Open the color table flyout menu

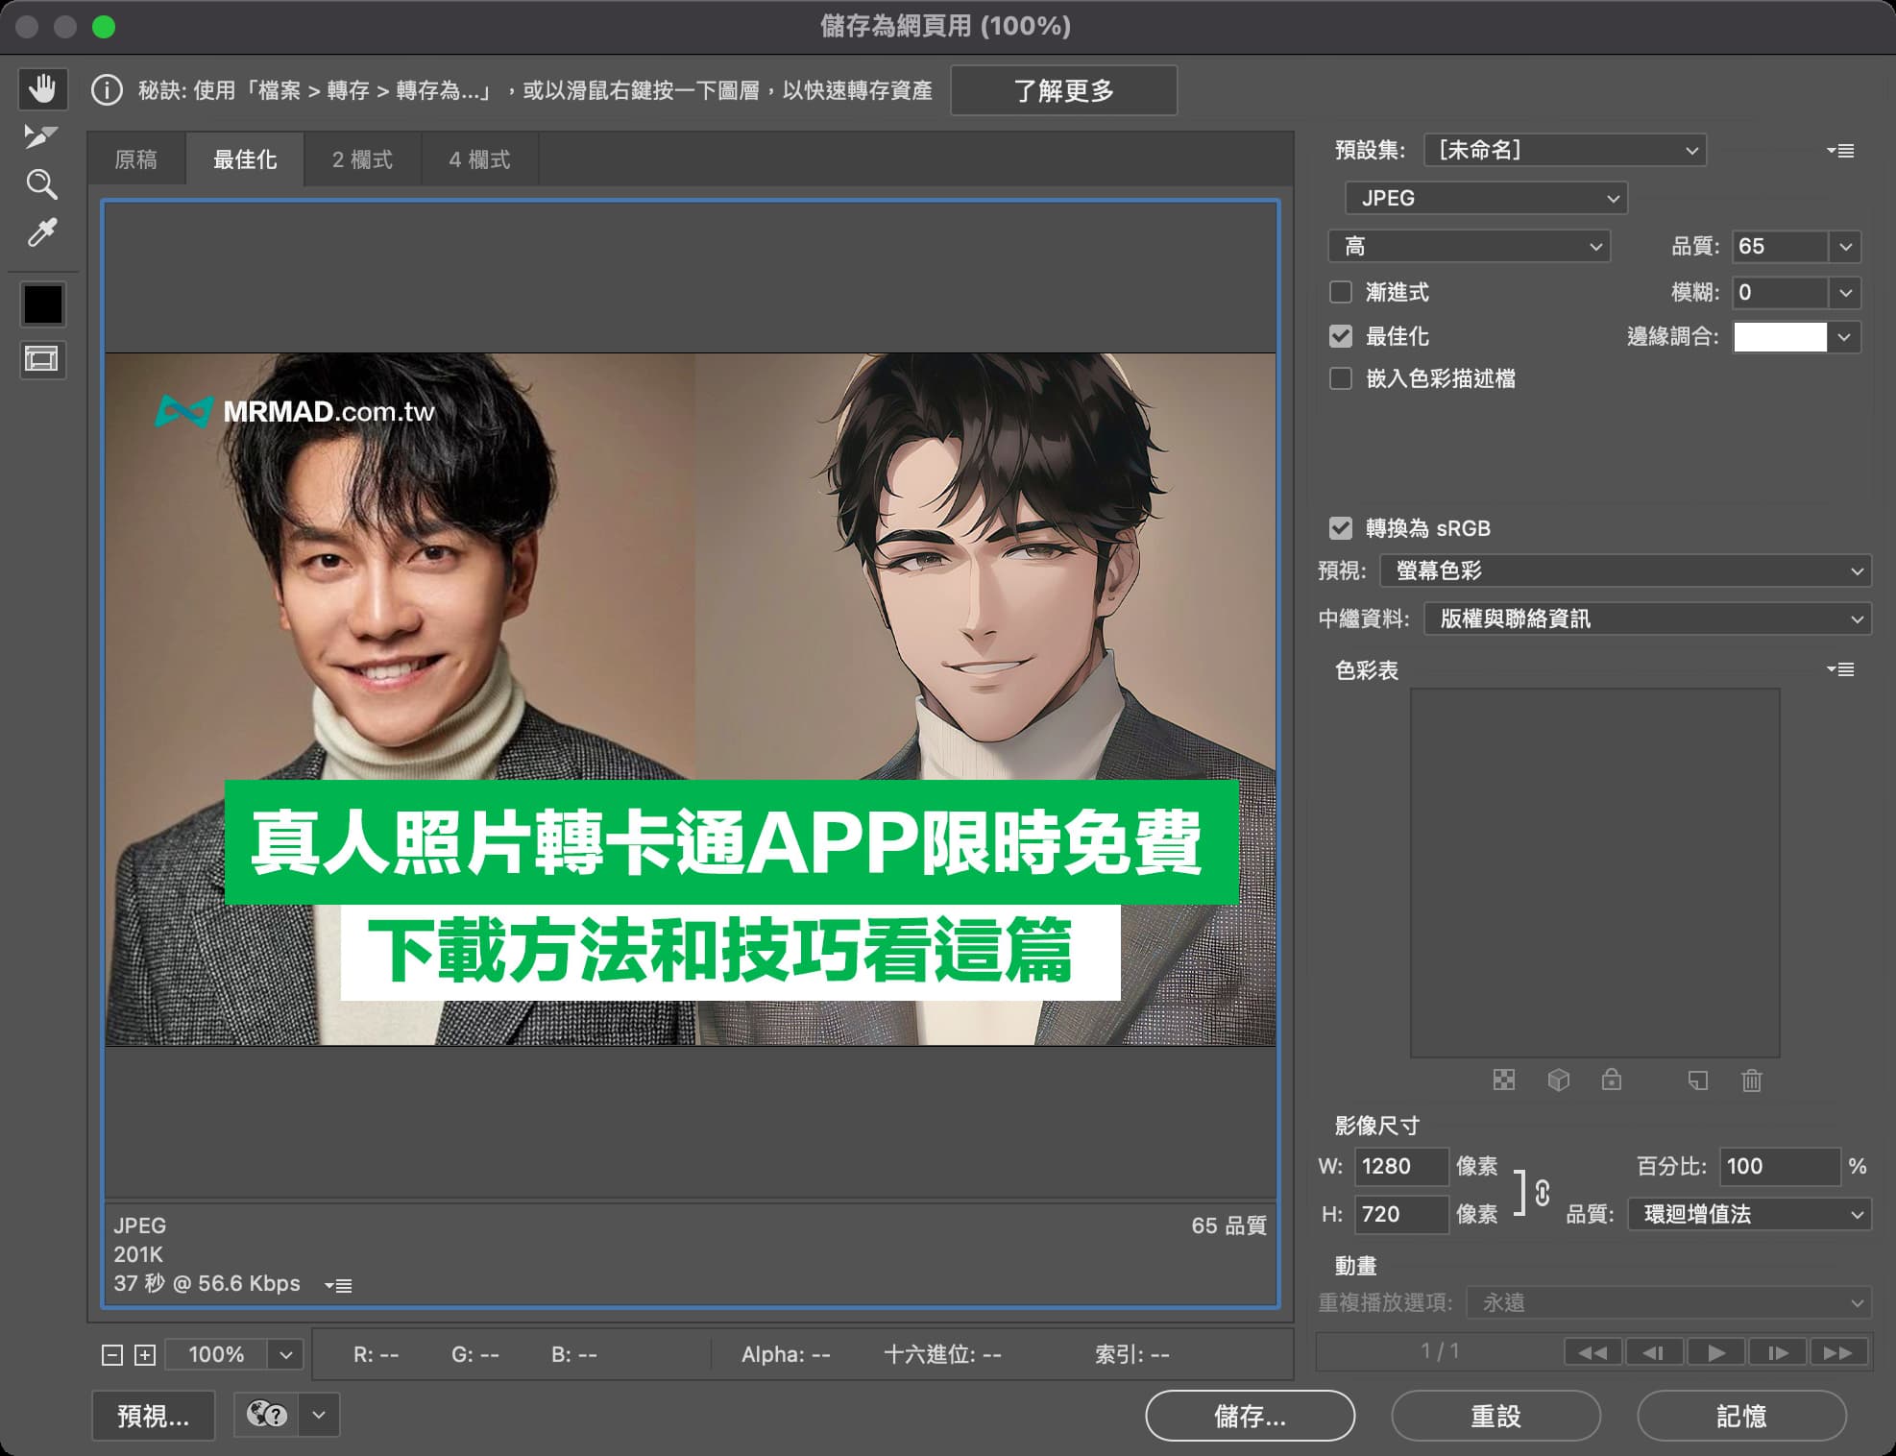(1840, 669)
